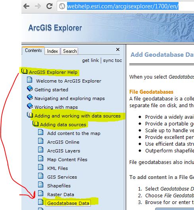
Task: Click the browser forward arrow
Action: pos(38,6)
